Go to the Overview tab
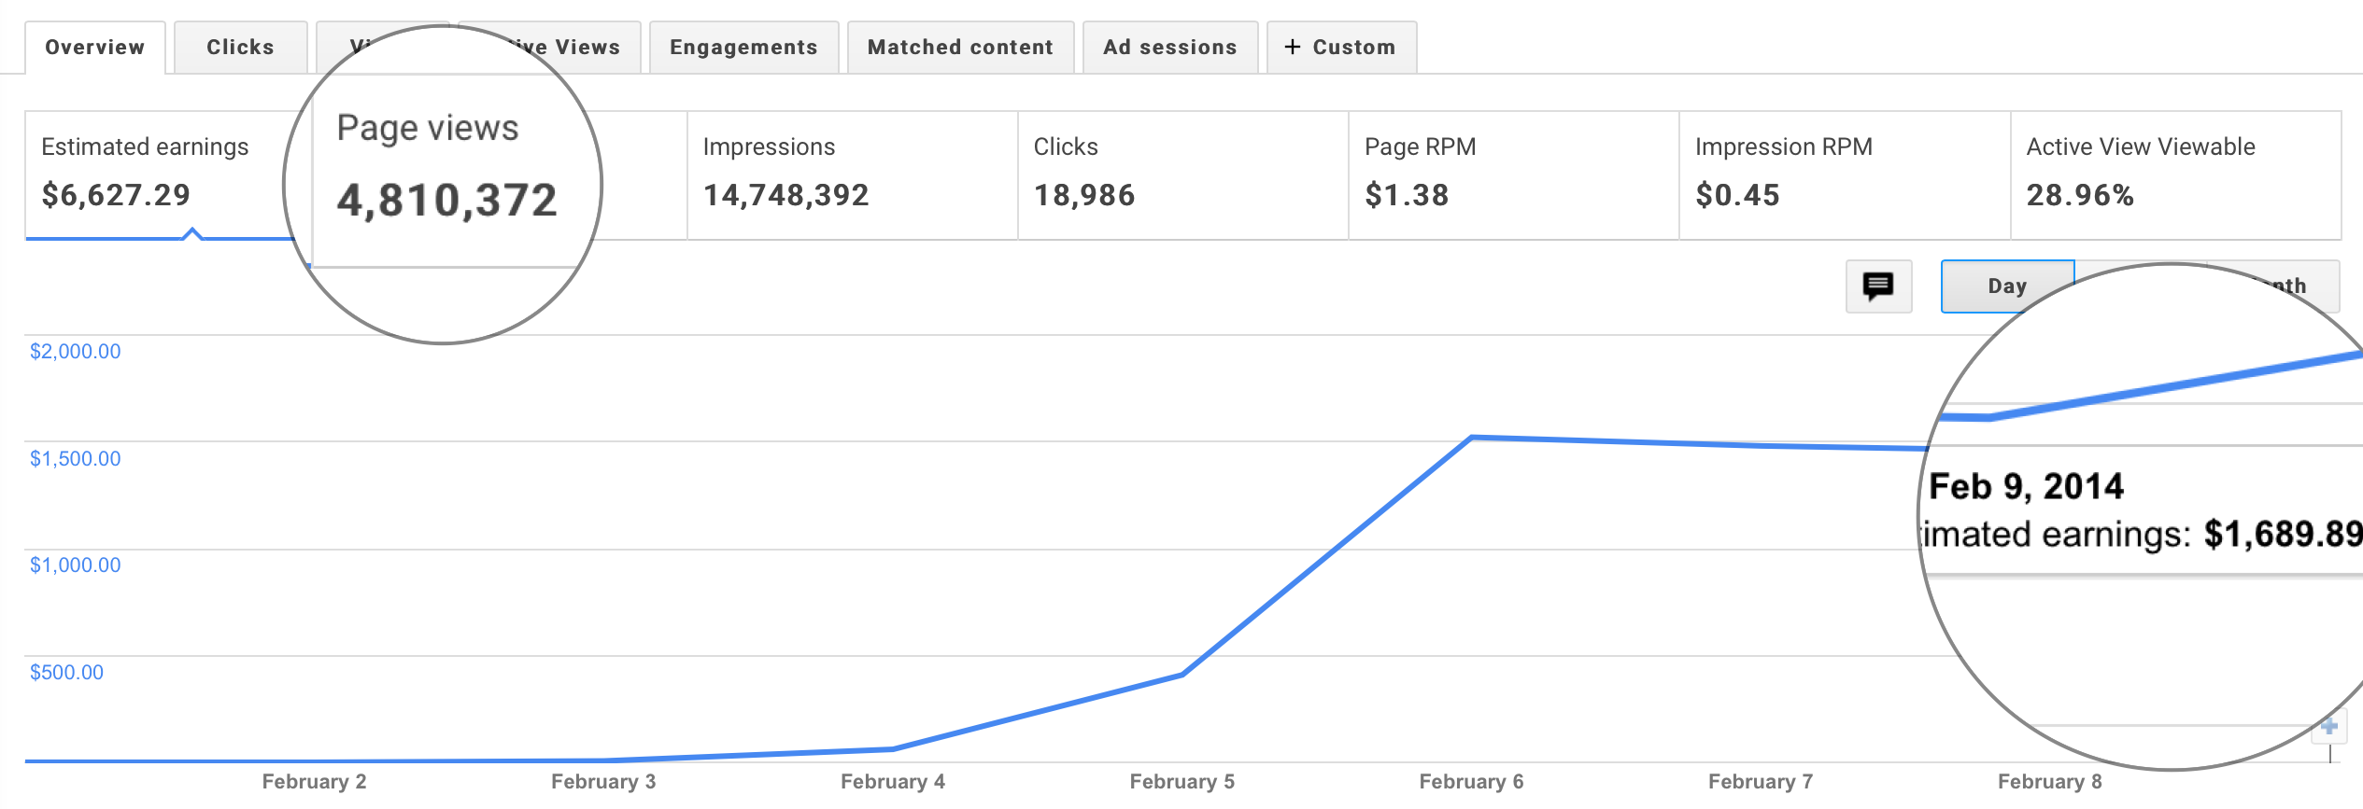The height and width of the screenshot is (809, 2363). tap(95, 48)
